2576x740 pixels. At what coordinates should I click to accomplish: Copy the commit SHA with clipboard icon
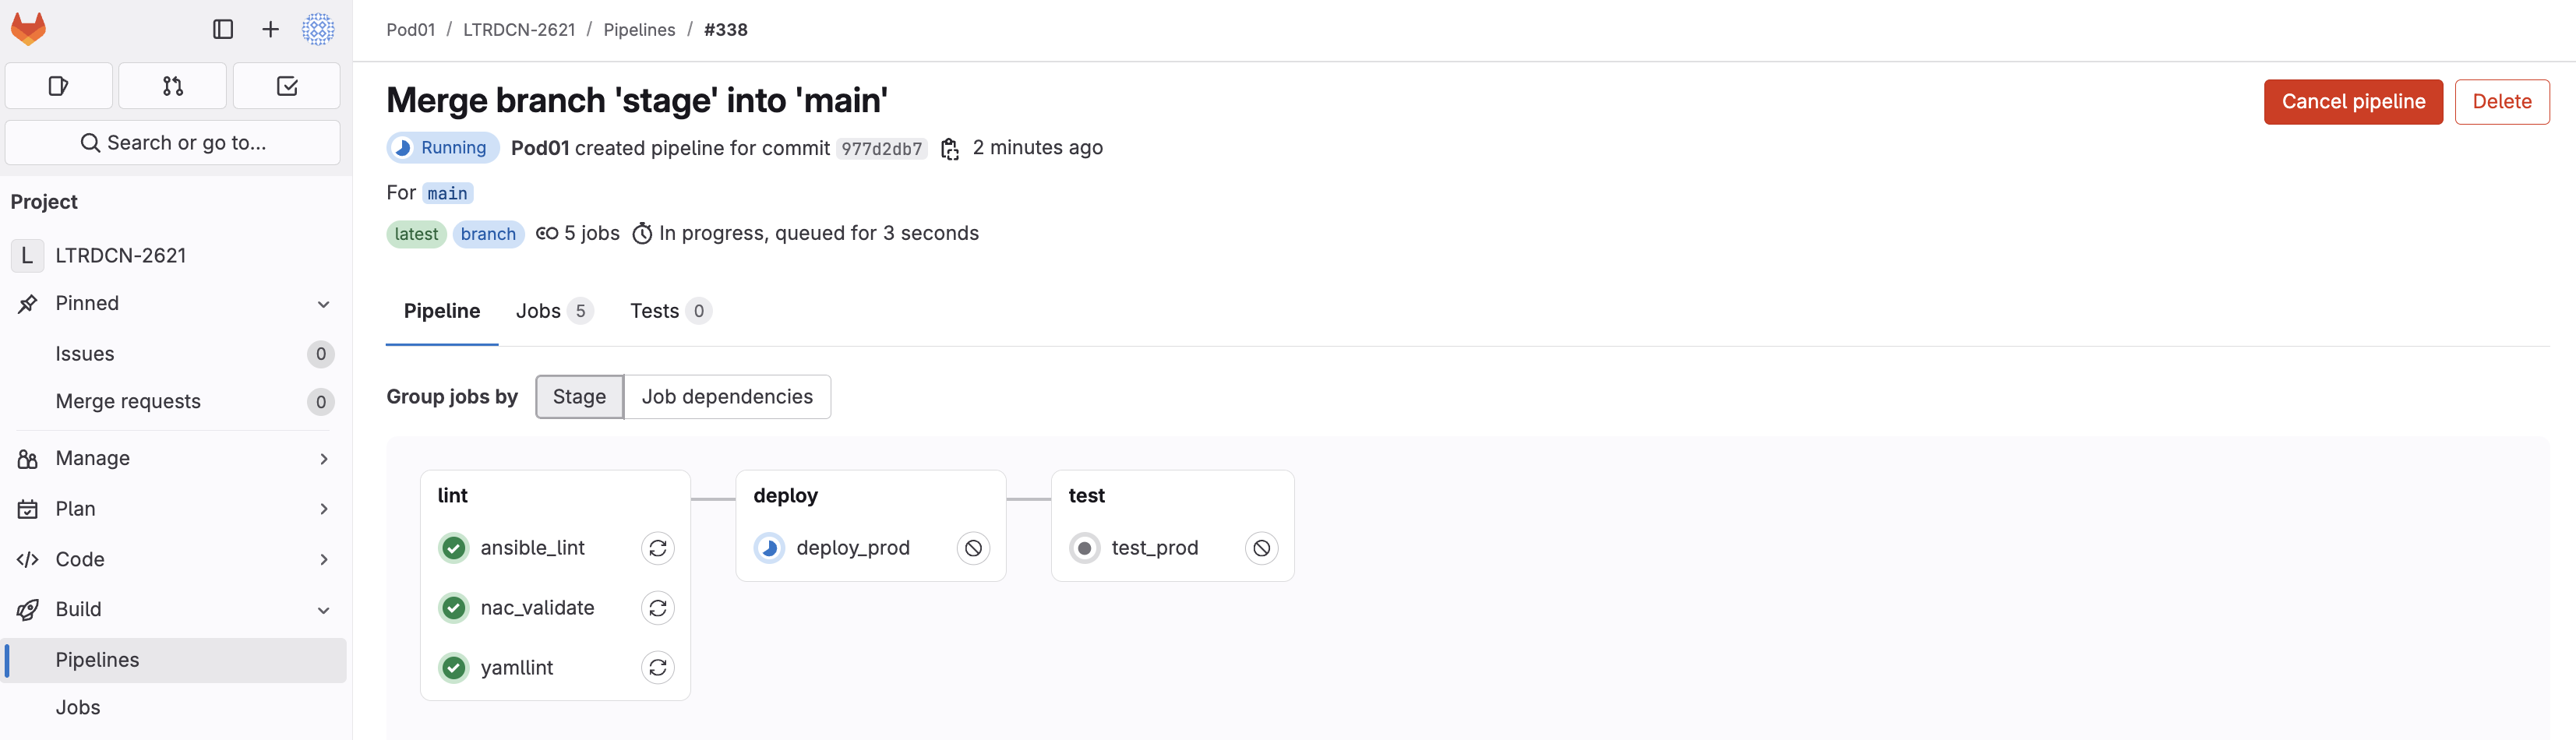pyautogui.click(x=950, y=149)
